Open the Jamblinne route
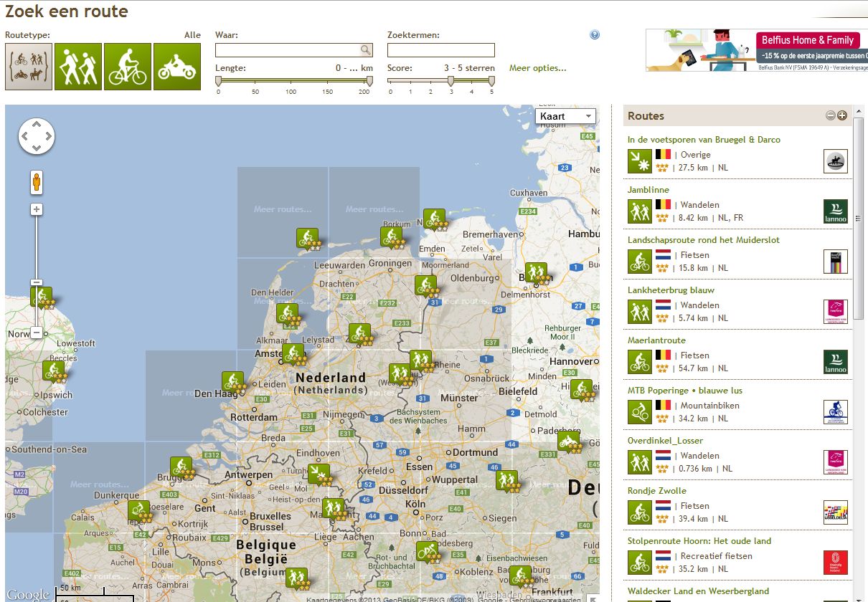The height and width of the screenshot is (602, 868). point(648,190)
